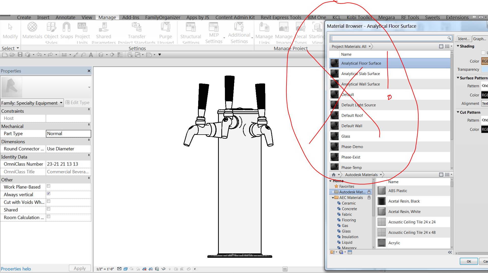Click the Shading Color swatch
The height and width of the screenshot is (273, 488).
[x=485, y=61]
